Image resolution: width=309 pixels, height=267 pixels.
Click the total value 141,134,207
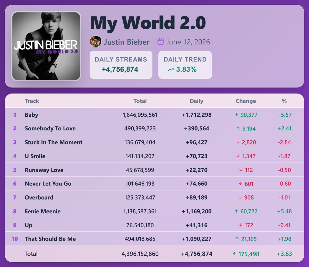(x=140, y=156)
